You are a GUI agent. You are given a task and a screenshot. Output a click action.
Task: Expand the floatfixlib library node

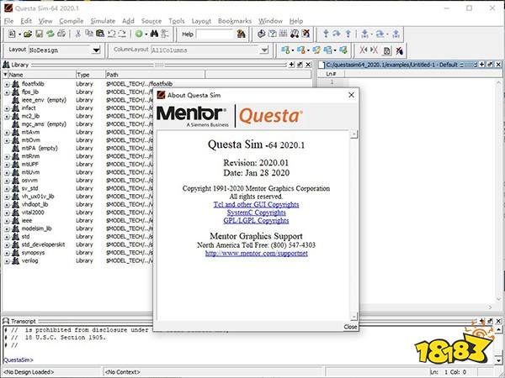(x=7, y=84)
